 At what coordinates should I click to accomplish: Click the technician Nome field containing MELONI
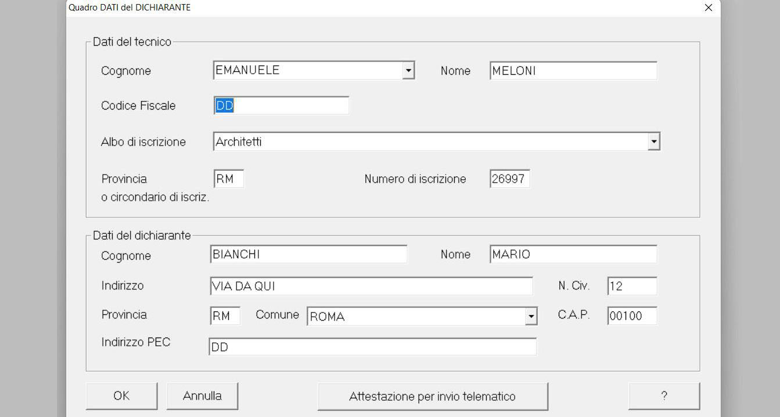click(x=573, y=71)
